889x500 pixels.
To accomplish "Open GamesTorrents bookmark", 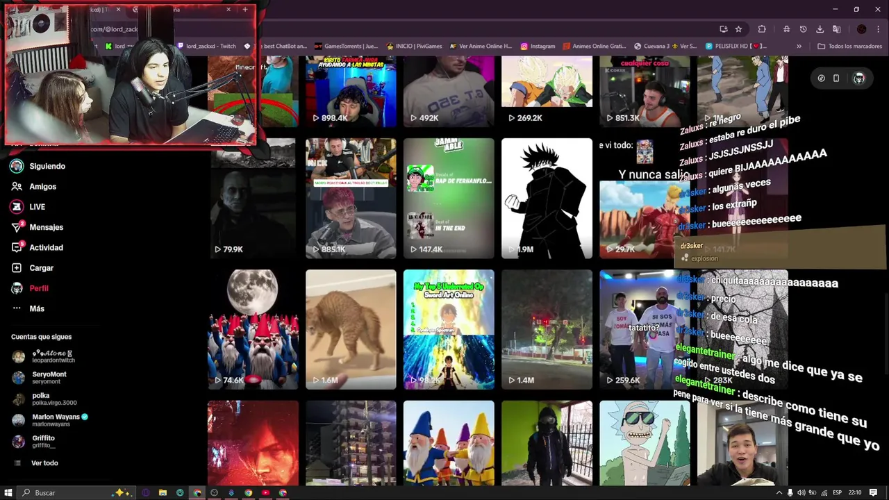I will click(345, 46).
